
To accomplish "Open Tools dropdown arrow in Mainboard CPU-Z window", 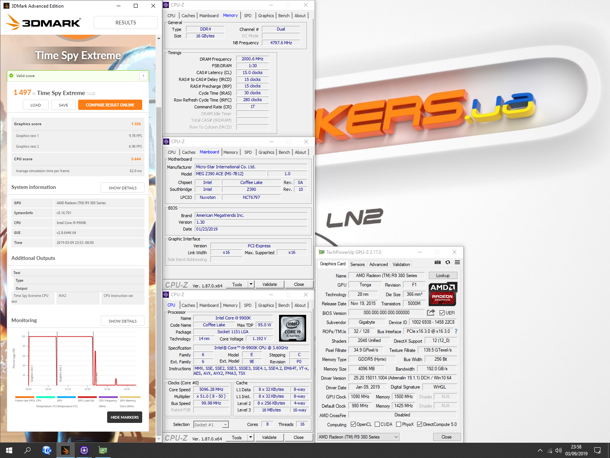I will (251, 284).
